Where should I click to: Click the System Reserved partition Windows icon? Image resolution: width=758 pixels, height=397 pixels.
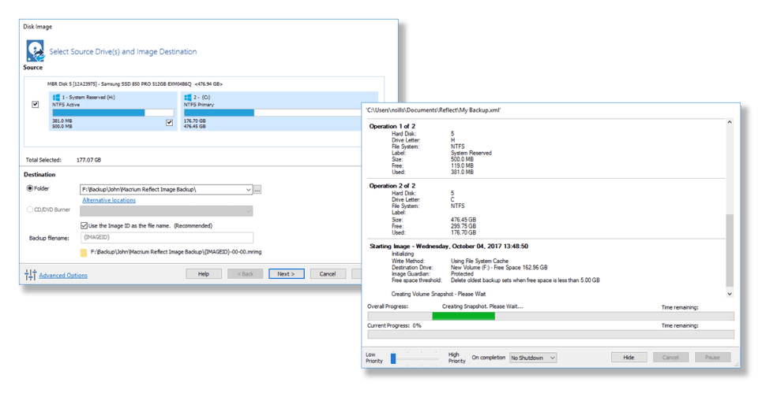(79, 98)
